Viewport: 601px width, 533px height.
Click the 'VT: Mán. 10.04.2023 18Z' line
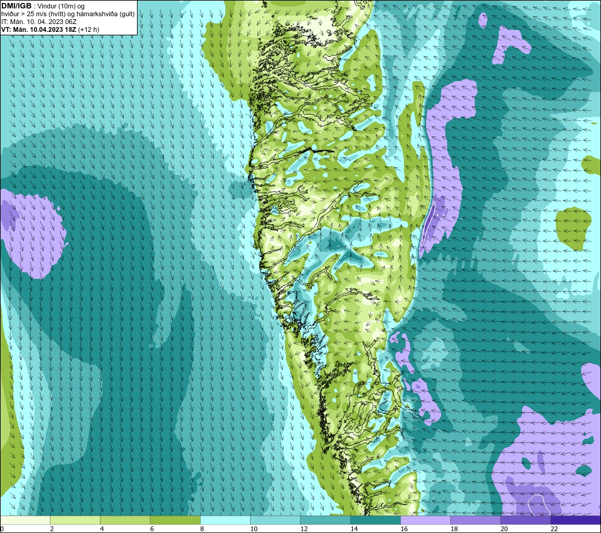[x=38, y=29]
